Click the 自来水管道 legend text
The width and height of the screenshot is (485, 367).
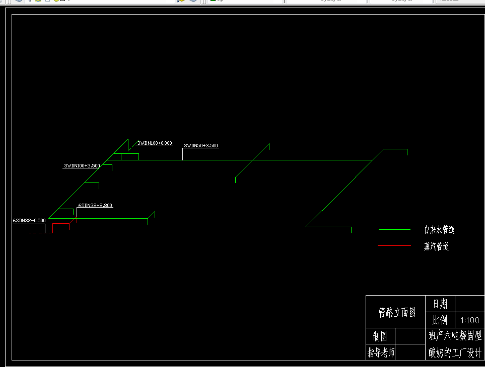439,230
